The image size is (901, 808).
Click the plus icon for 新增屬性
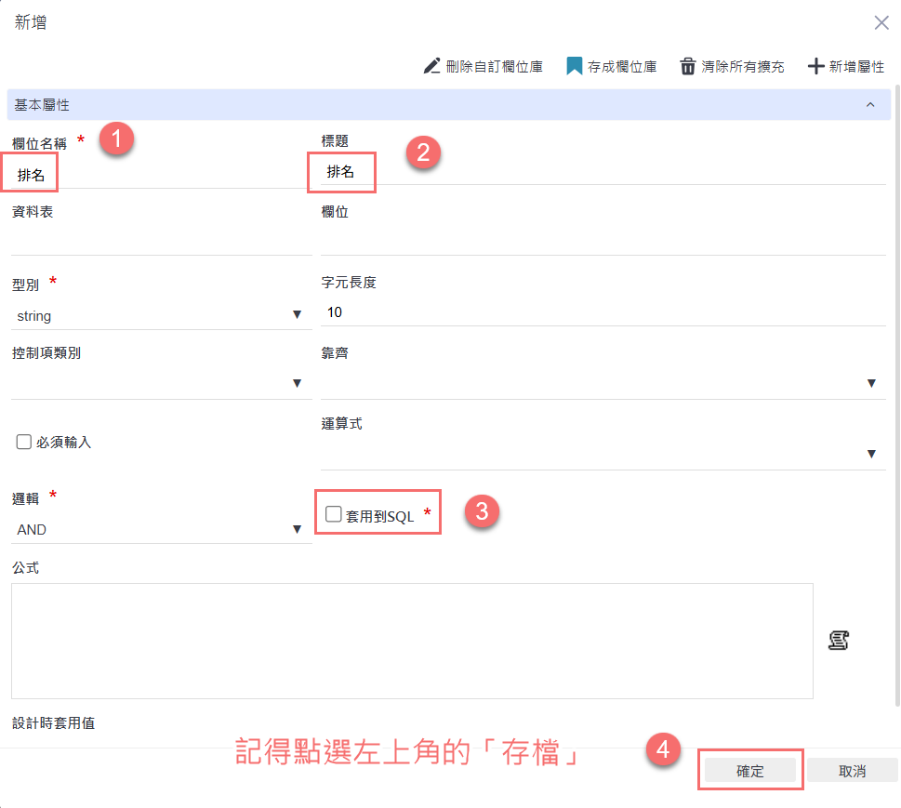click(x=815, y=66)
